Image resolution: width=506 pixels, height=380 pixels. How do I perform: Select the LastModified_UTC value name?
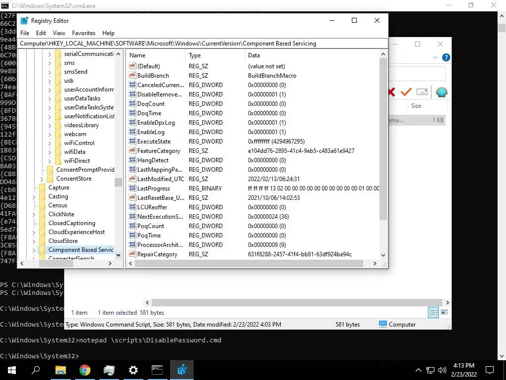pyautogui.click(x=161, y=179)
